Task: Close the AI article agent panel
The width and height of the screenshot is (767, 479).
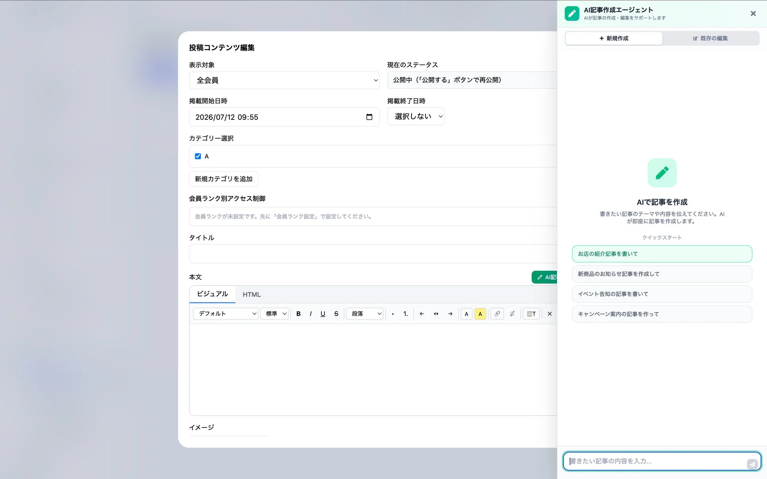Action: click(x=753, y=13)
